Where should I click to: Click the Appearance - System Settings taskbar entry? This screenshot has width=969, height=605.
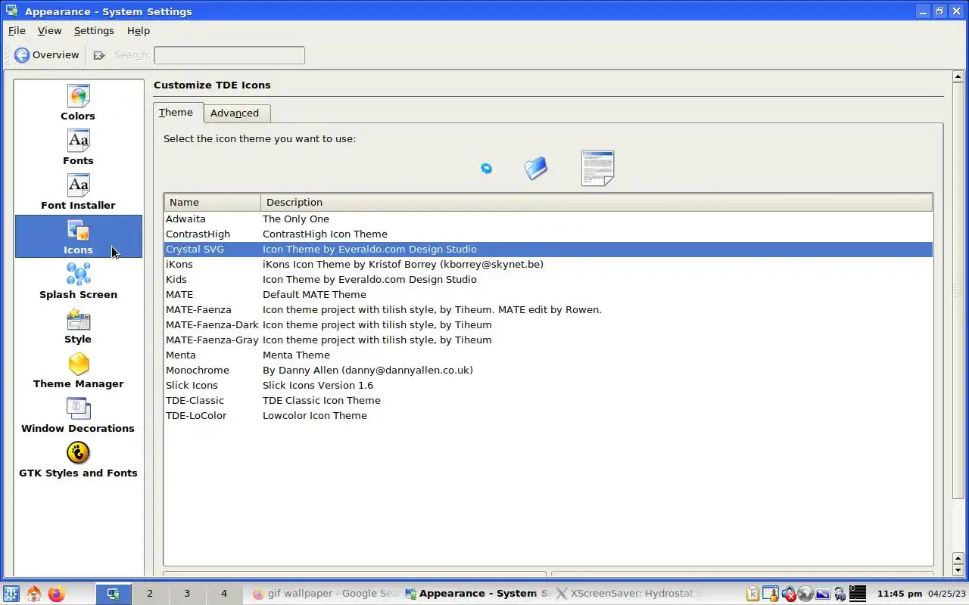476,594
